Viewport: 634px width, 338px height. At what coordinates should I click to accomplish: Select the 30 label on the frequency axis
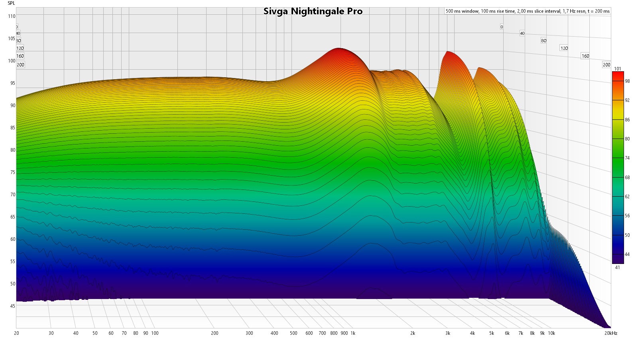(51, 333)
